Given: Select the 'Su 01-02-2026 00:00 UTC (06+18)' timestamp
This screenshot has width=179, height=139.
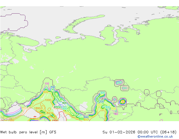Looking at the screenshot, I should coord(139,132).
